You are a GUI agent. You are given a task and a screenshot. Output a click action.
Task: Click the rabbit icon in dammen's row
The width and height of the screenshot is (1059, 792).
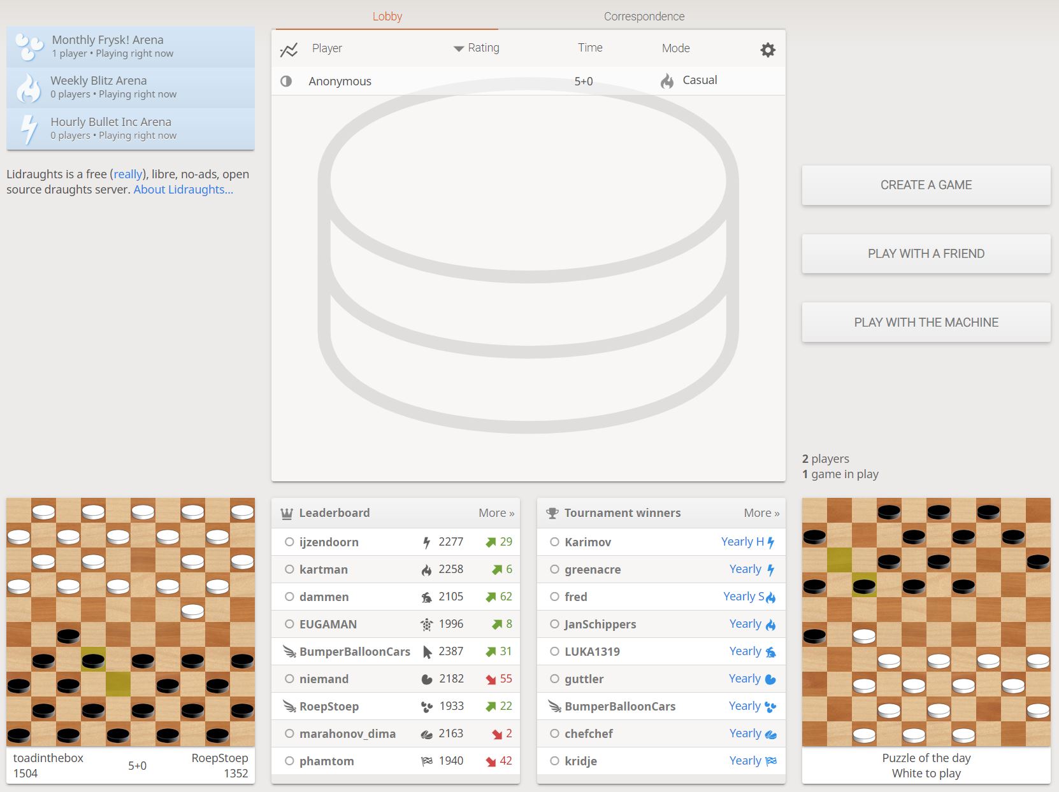pyautogui.click(x=426, y=597)
